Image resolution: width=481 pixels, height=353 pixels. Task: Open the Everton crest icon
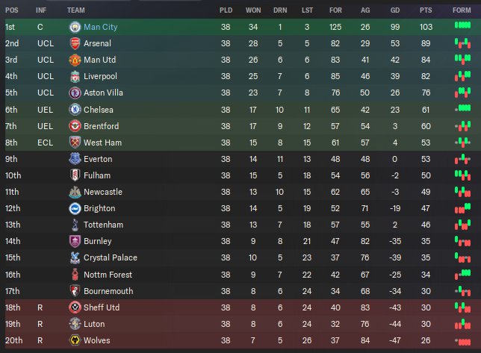(x=75, y=159)
